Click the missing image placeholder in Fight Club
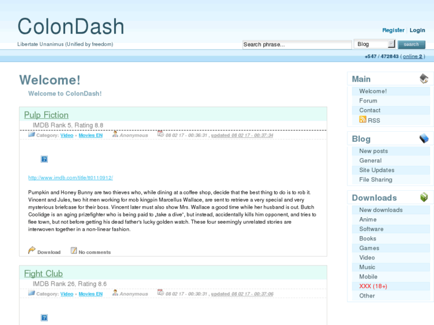 (44, 317)
